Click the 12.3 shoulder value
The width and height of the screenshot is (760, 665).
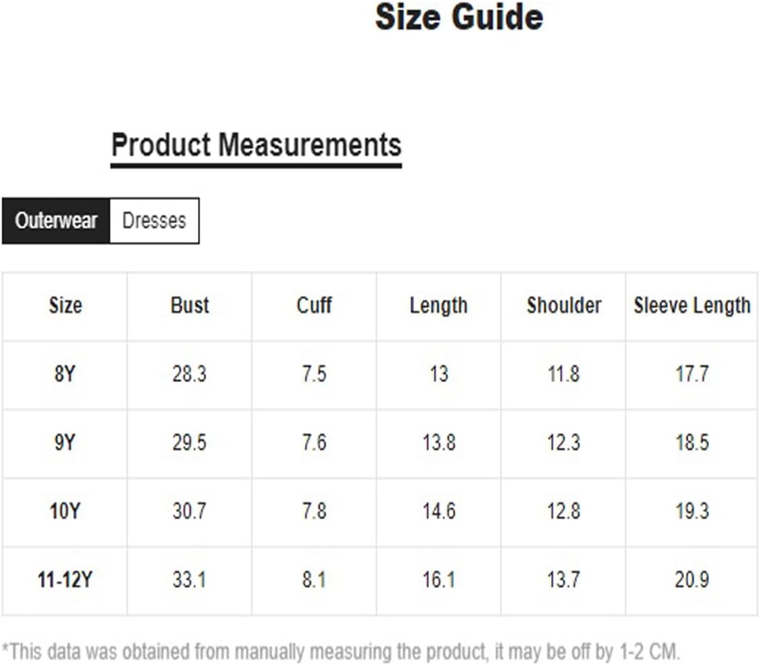tap(564, 443)
